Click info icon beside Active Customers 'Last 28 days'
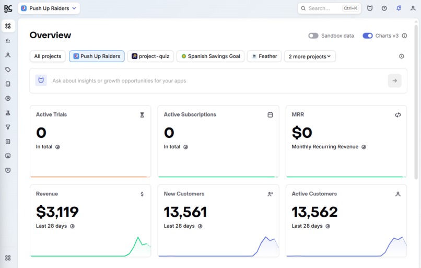 (x=328, y=226)
